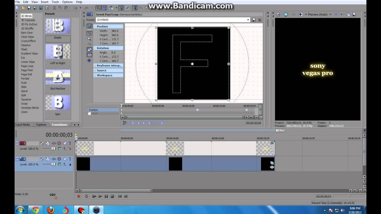
Task: Pause playback in transport bar
Action: point(106,196)
